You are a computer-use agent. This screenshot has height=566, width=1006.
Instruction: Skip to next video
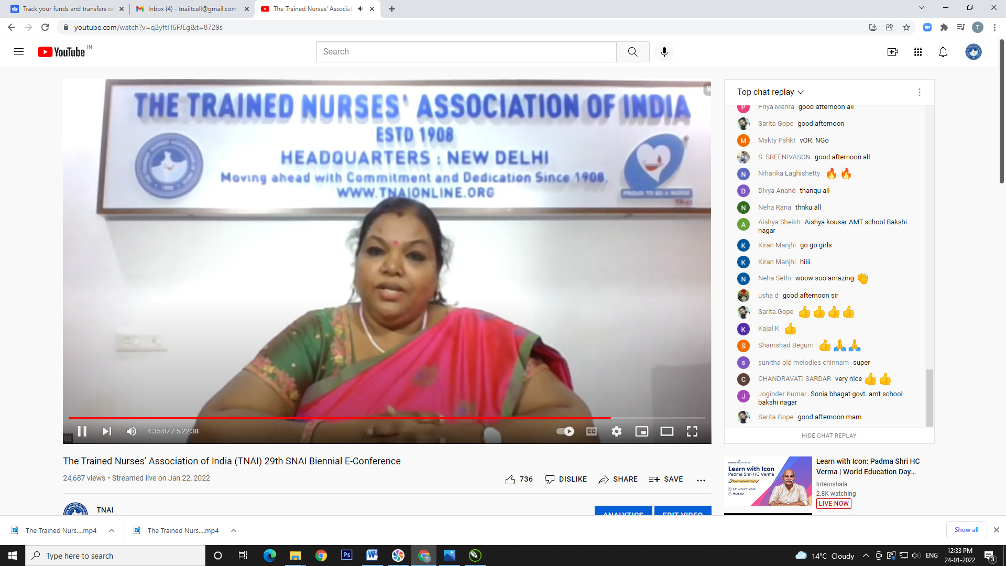(107, 431)
